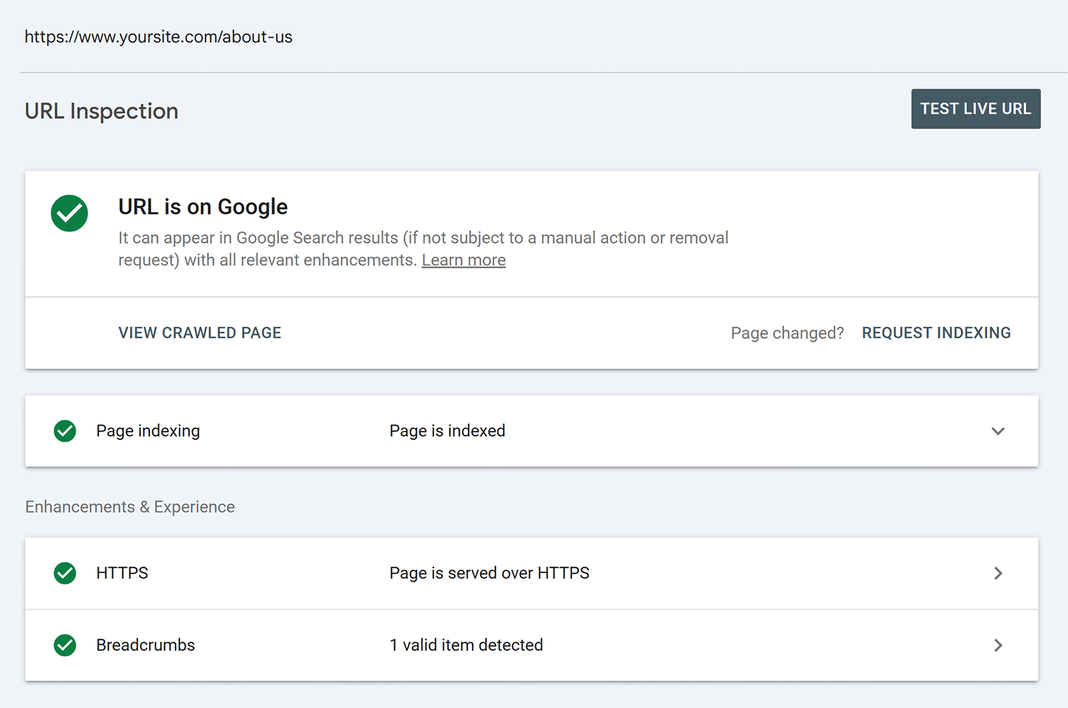Click the green checkmark icon beside Breadcrumbs
The width and height of the screenshot is (1068, 708).
click(65, 645)
